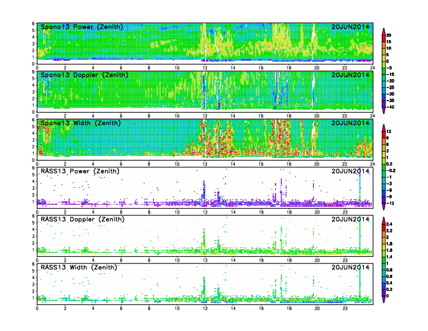Click the 20JUN2014 date in Spano13 Power panel
The image size is (428, 331).
(x=351, y=27)
